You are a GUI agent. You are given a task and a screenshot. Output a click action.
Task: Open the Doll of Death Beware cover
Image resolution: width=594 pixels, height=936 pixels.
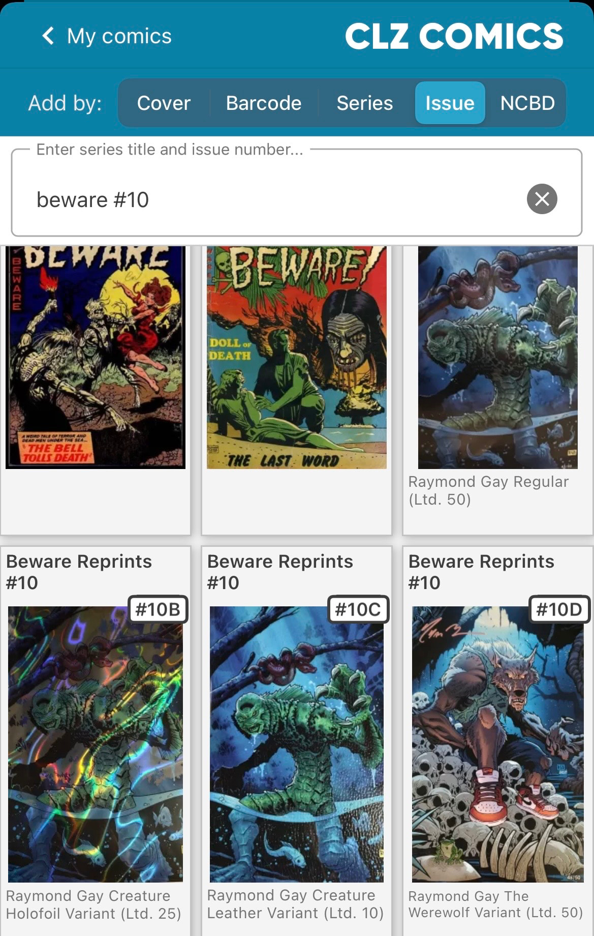coord(297,357)
